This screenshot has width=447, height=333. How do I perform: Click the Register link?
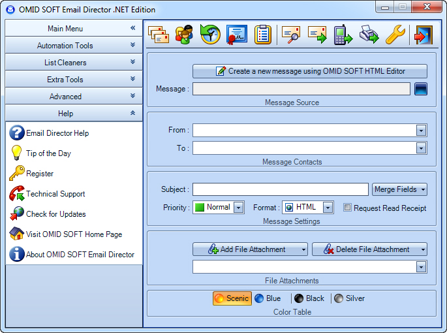pos(40,174)
